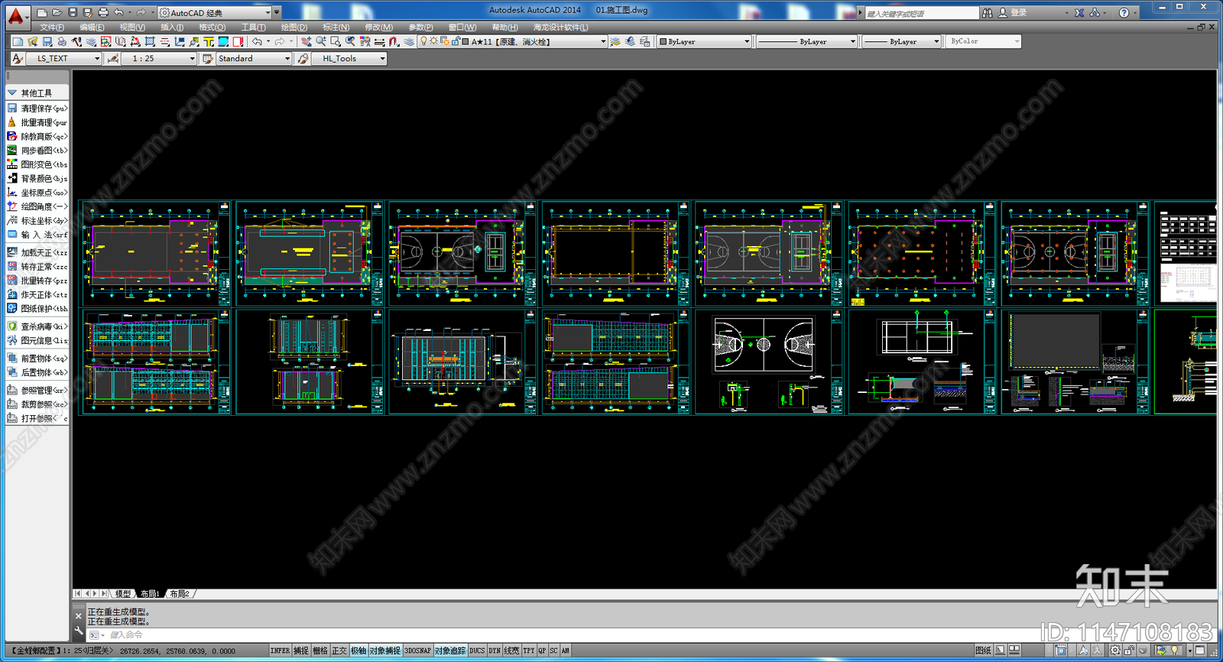Click the New drawing icon in quick access bar

(42, 12)
